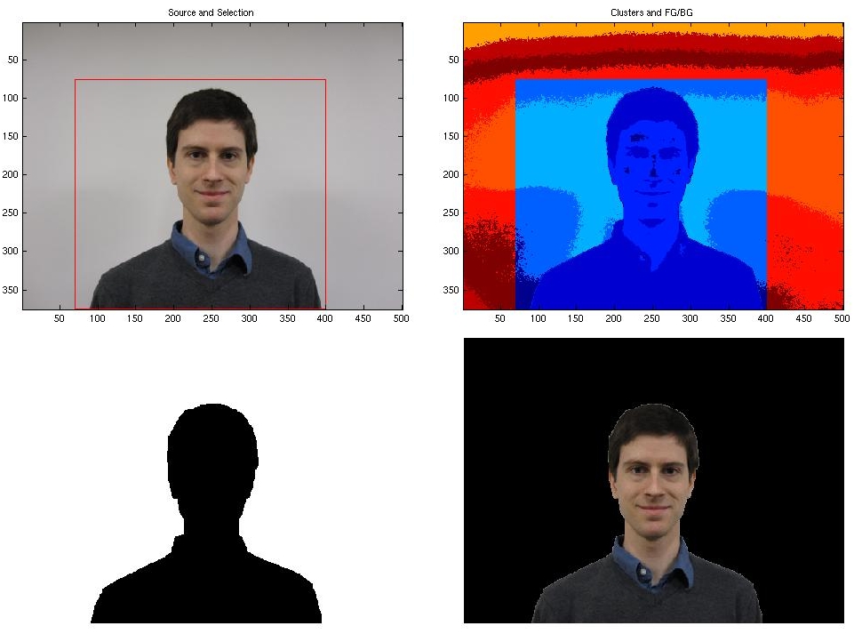Click y-axis tick label 350 of Source and Selection plot
The width and height of the screenshot is (854, 634).
[x=11, y=290]
